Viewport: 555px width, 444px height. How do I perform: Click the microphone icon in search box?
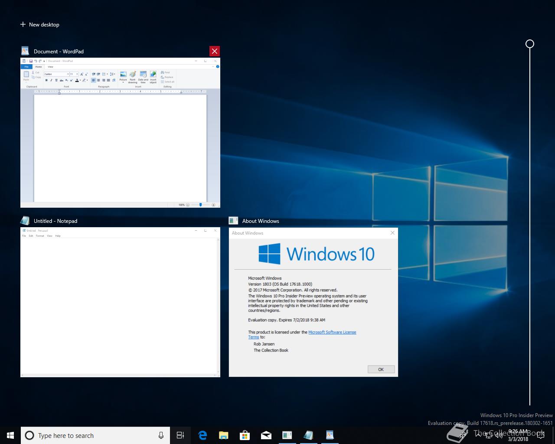(161, 435)
